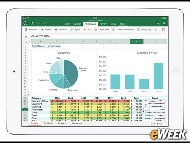Redo the last action
This screenshot has height=143, width=190.
[45, 23]
